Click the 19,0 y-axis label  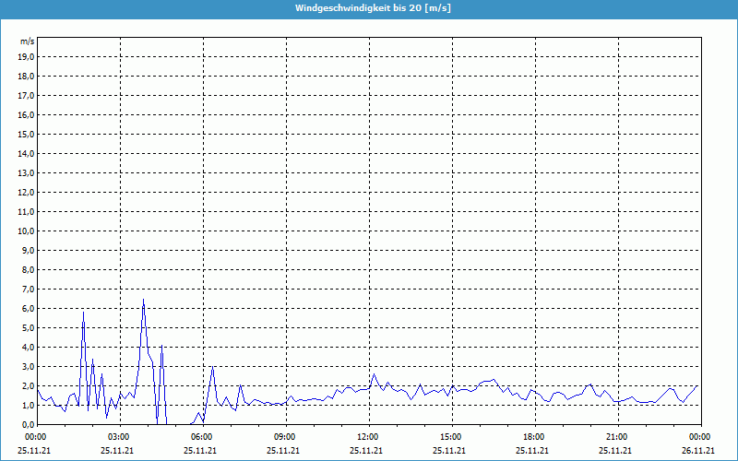(x=27, y=57)
